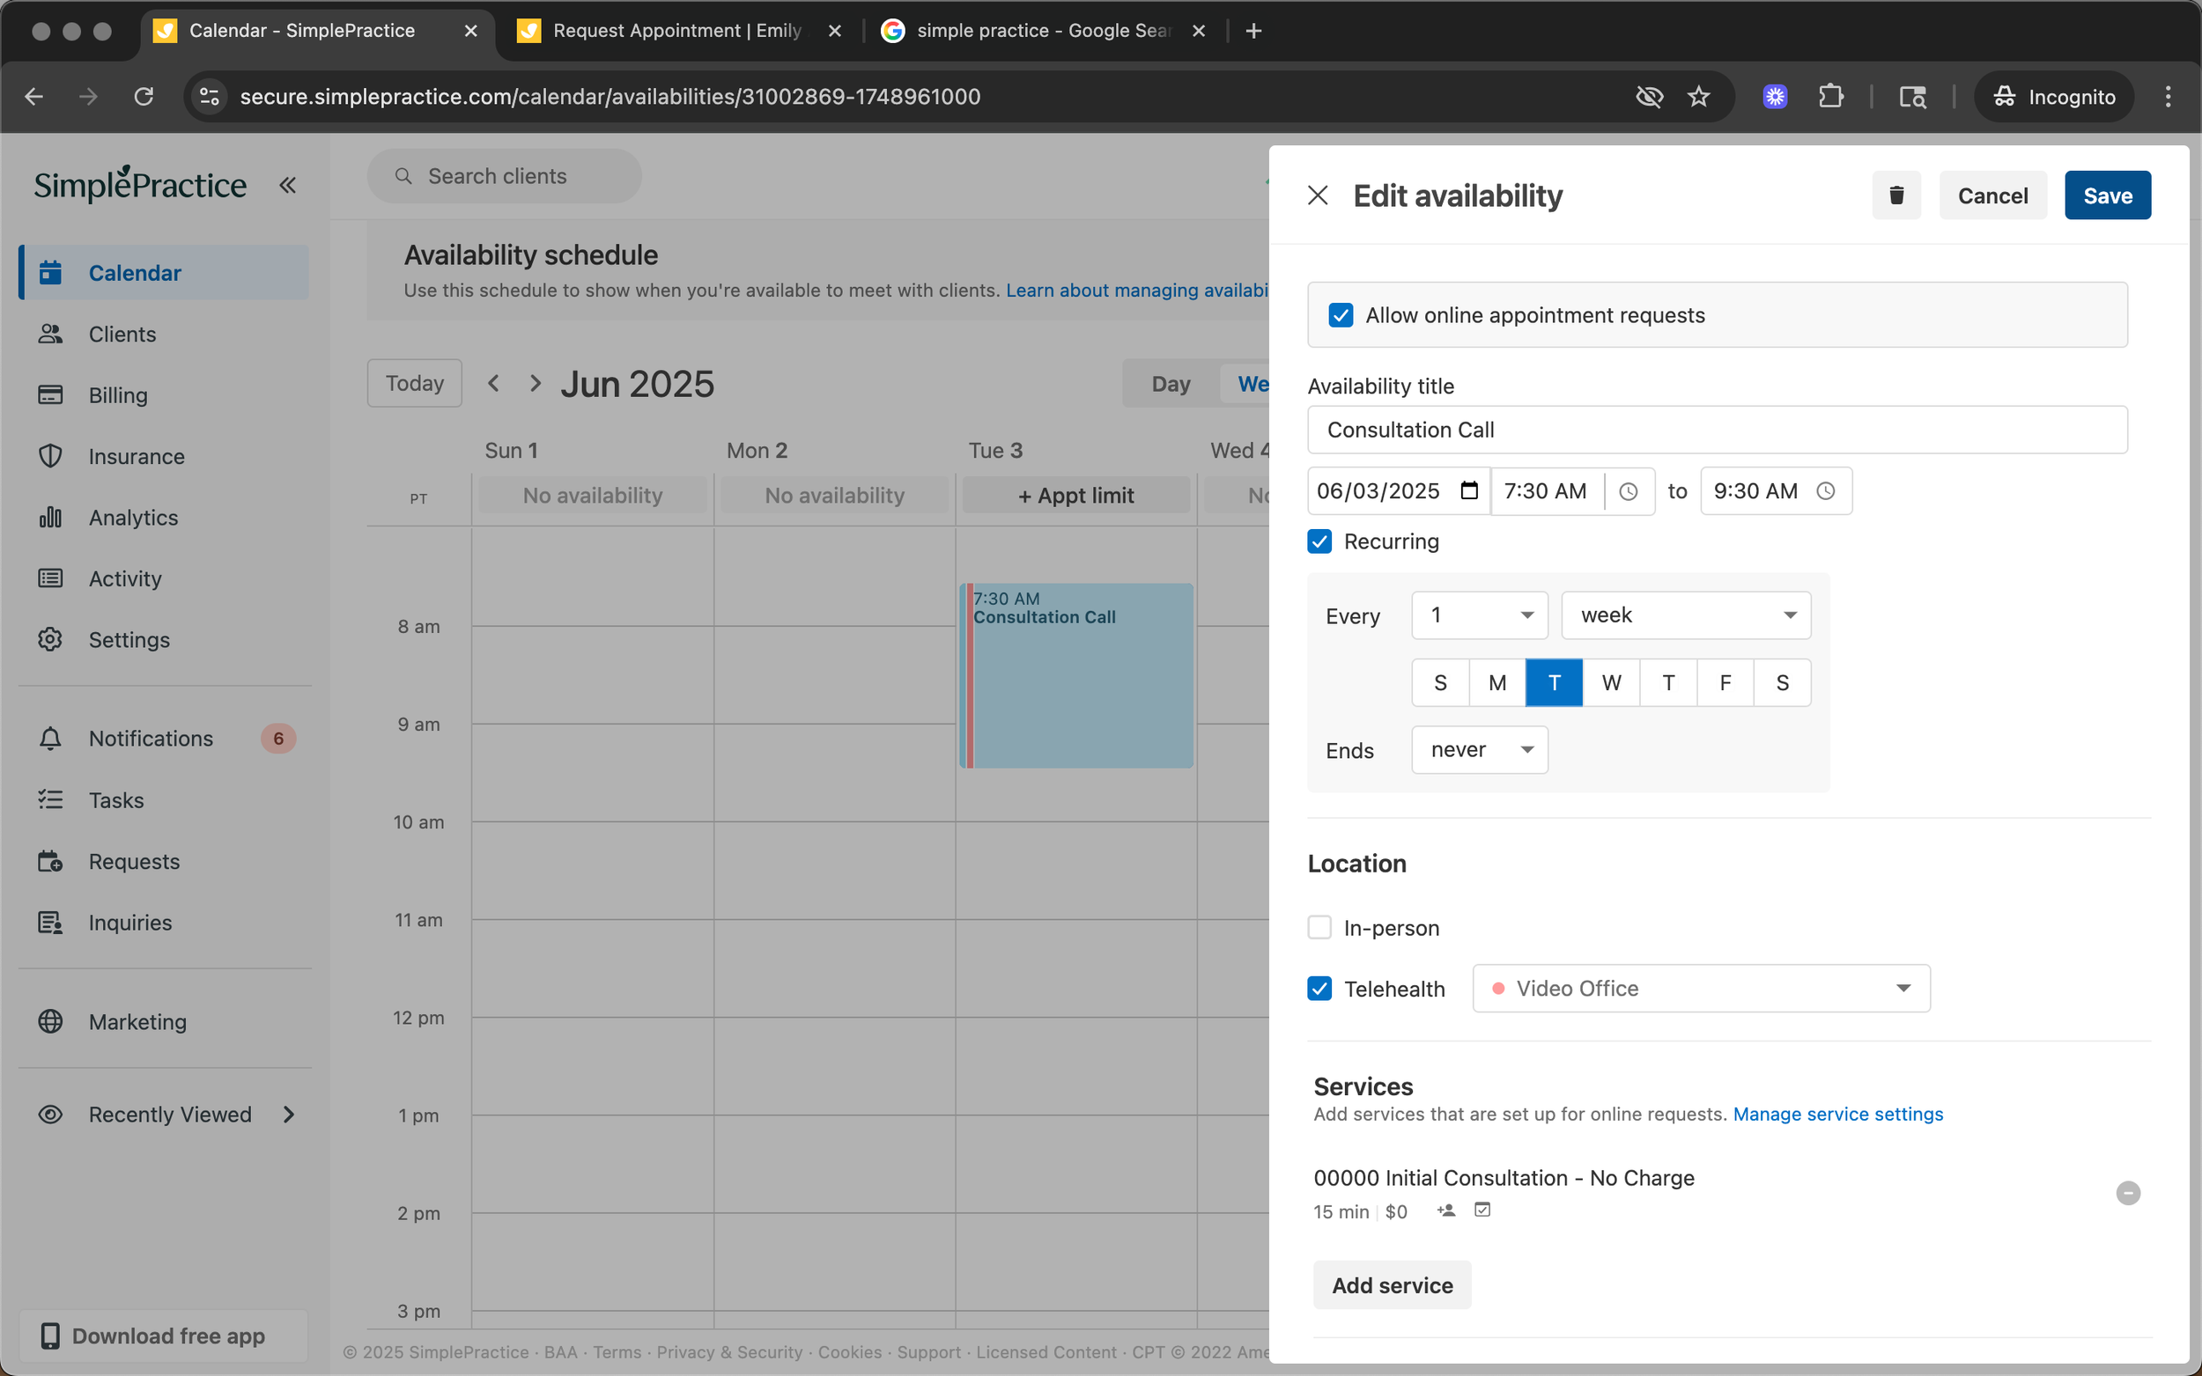Open the Manage service settings link
The height and width of the screenshot is (1376, 2202).
click(1837, 1114)
